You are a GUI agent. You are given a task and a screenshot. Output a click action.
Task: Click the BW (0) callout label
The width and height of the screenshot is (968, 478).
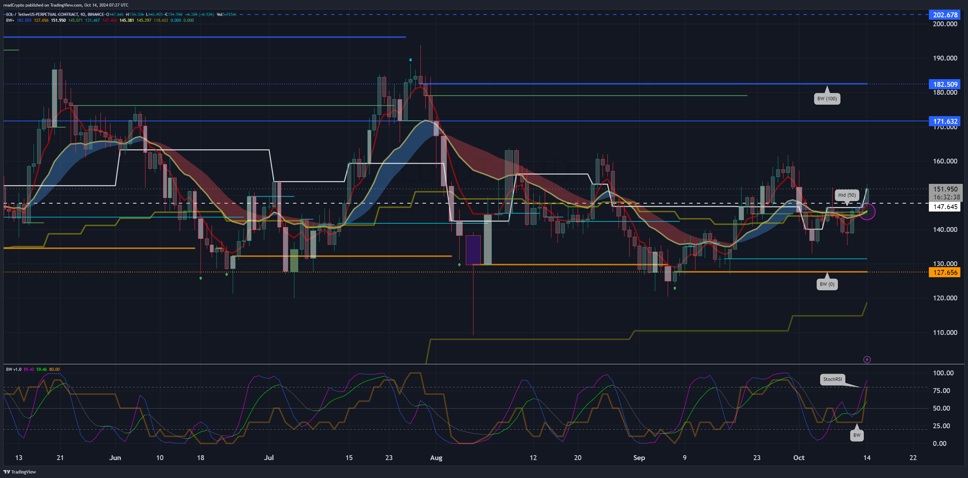pos(827,284)
